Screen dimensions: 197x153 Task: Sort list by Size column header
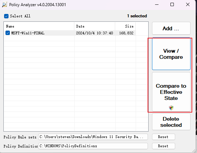pyautogui.click(x=125, y=26)
